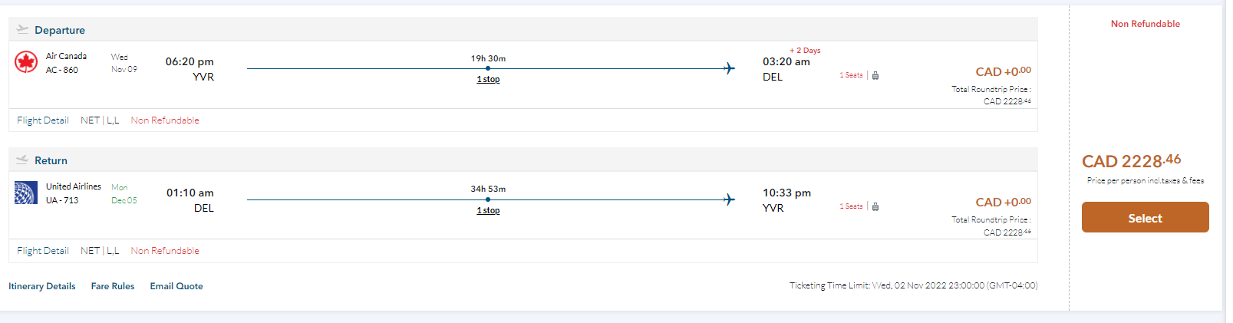Viewport: 1233px width, 323px height.
Task: Open Flight Detail for departure flight
Action: (43, 120)
